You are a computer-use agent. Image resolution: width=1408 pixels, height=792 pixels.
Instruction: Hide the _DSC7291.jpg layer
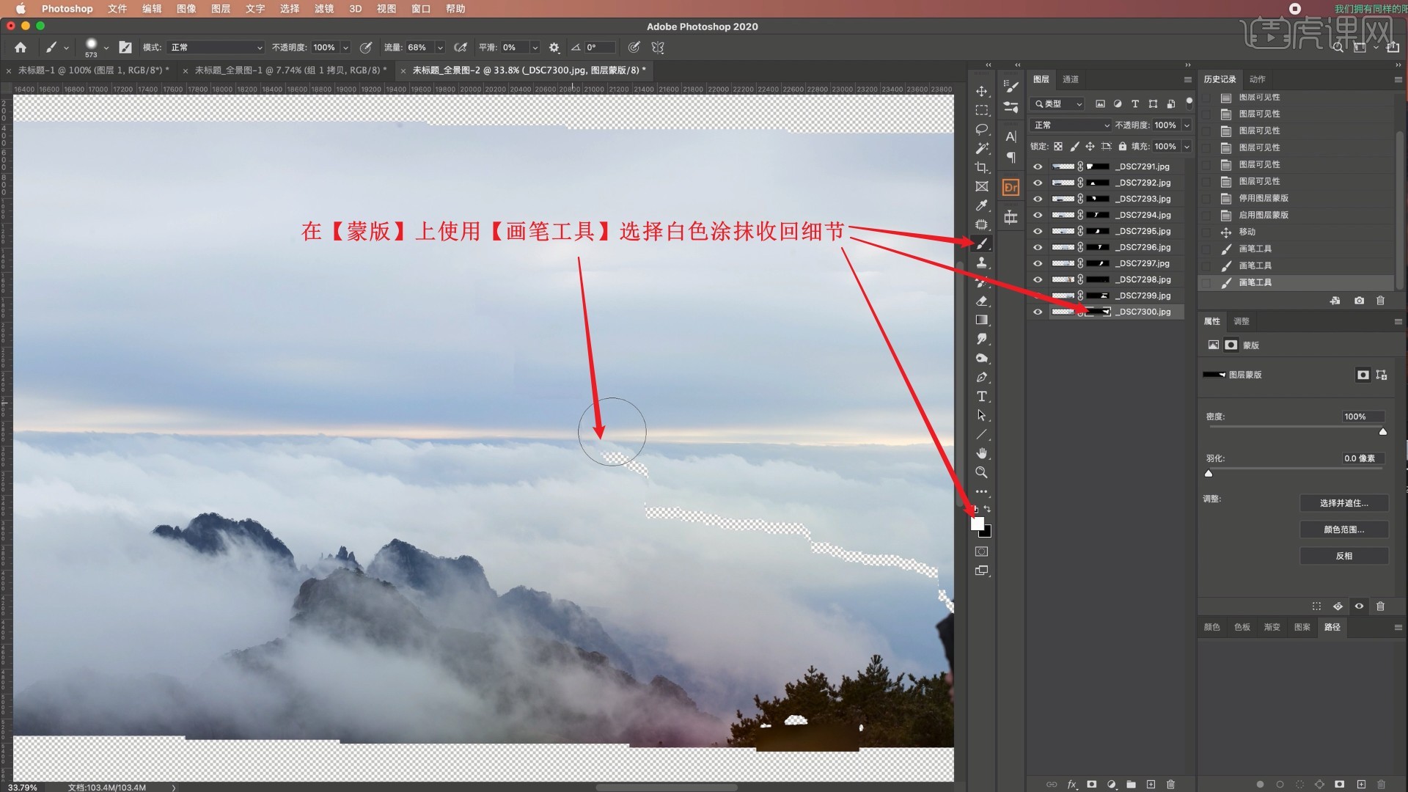(x=1038, y=166)
